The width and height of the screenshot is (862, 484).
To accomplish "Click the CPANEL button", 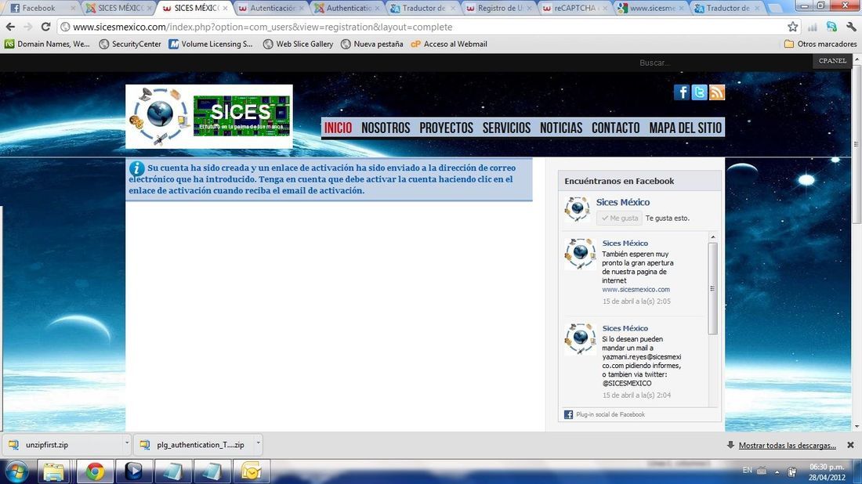I will coord(832,61).
